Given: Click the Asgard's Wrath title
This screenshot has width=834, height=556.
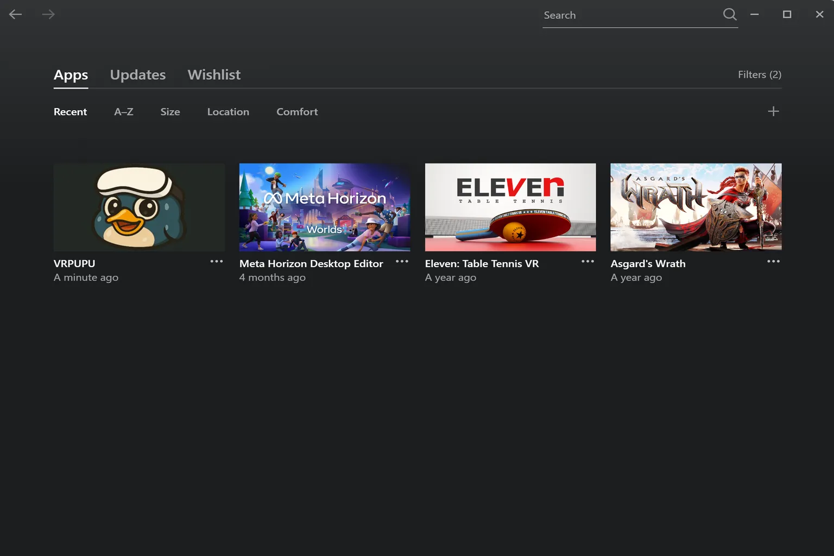Looking at the screenshot, I should pyautogui.click(x=648, y=264).
